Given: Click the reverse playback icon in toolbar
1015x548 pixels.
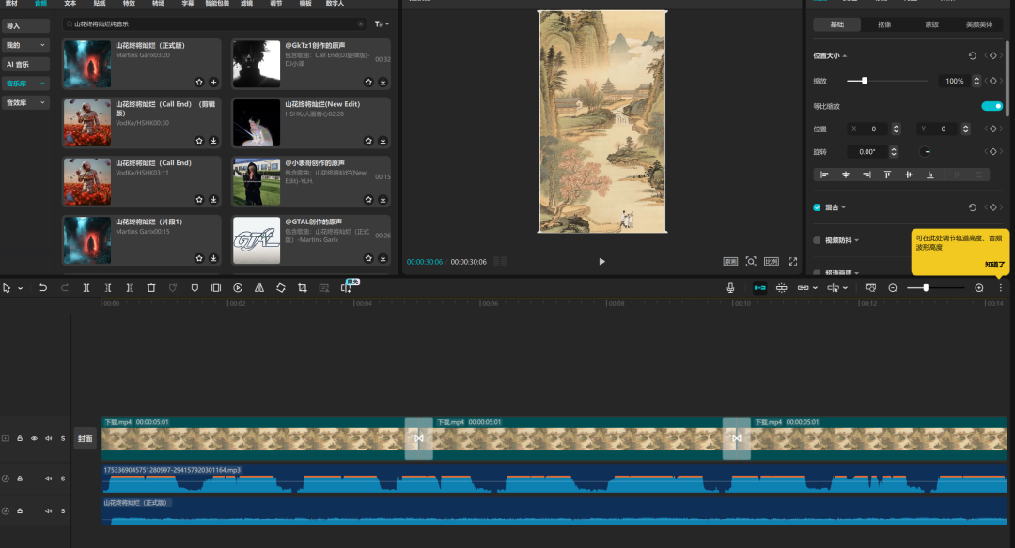Looking at the screenshot, I should click(238, 288).
